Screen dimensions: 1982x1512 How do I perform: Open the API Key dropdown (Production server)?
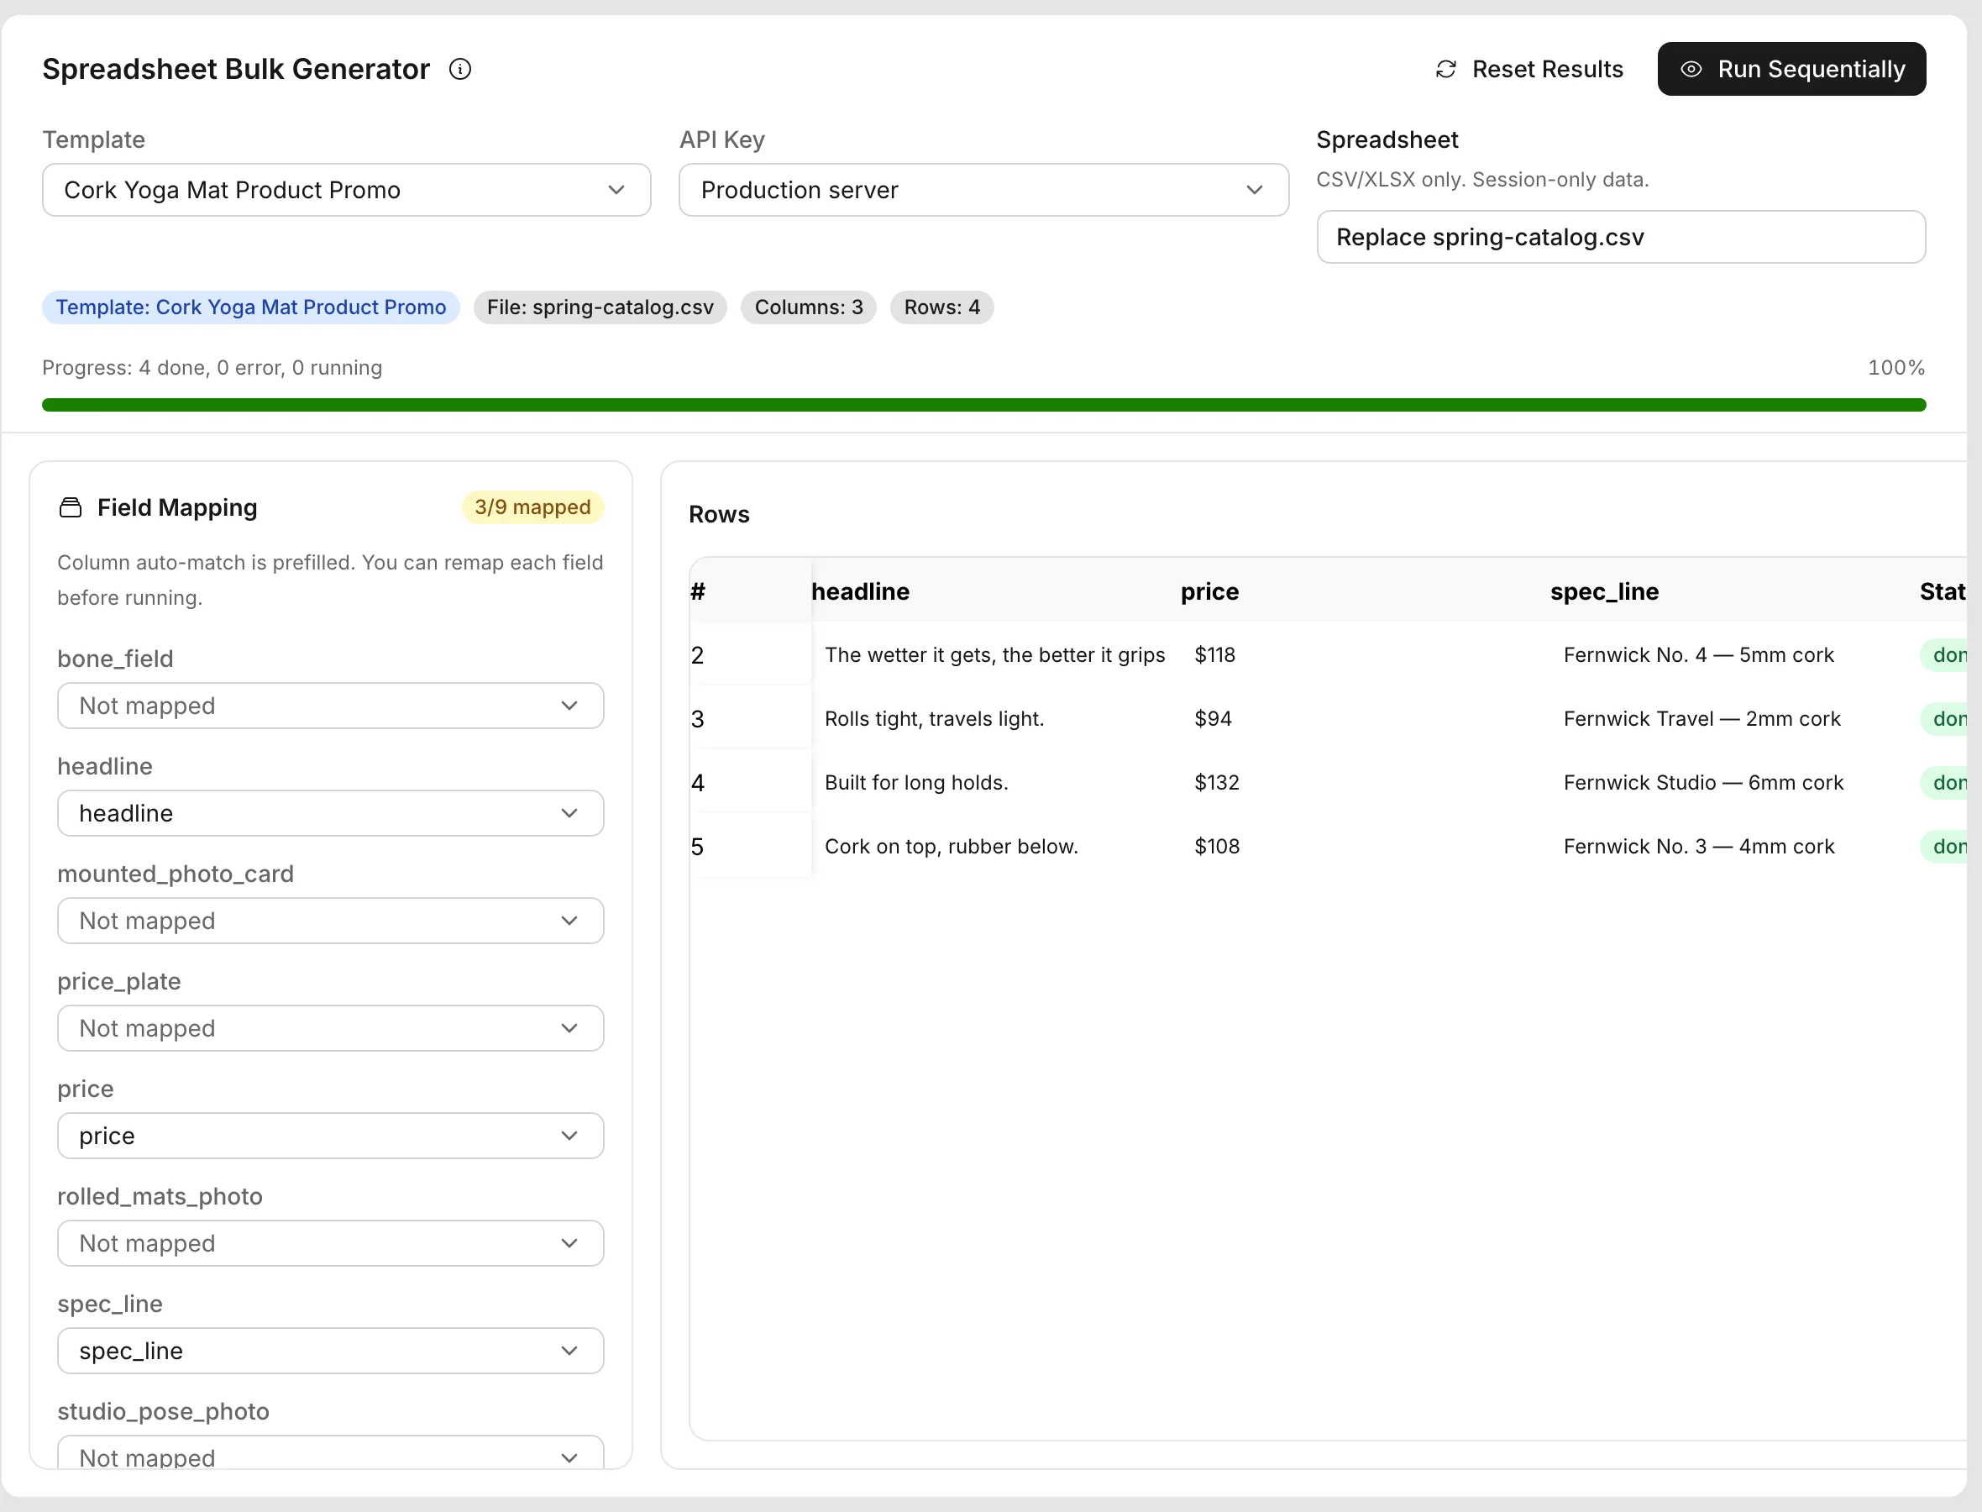[983, 190]
